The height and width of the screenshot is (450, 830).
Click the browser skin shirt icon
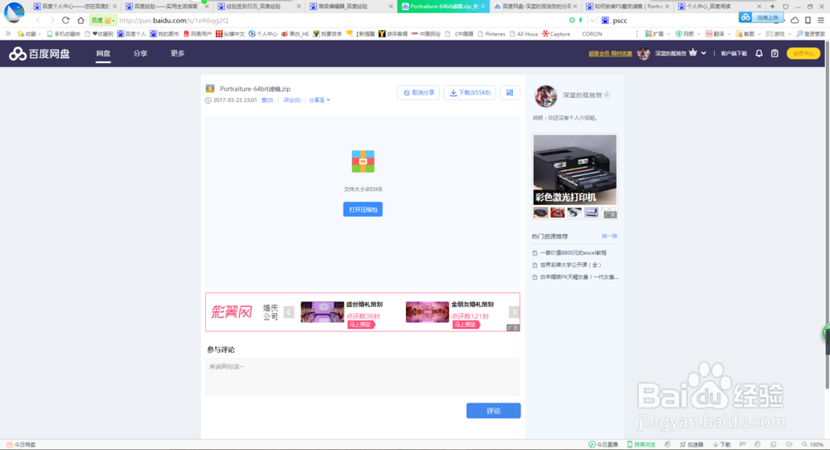785,7
